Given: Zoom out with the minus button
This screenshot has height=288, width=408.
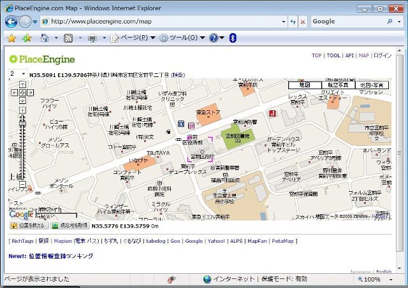Looking at the screenshot, I should [22, 184].
